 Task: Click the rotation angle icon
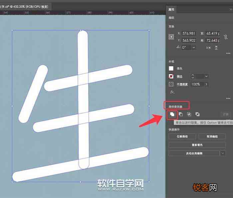point(178,47)
